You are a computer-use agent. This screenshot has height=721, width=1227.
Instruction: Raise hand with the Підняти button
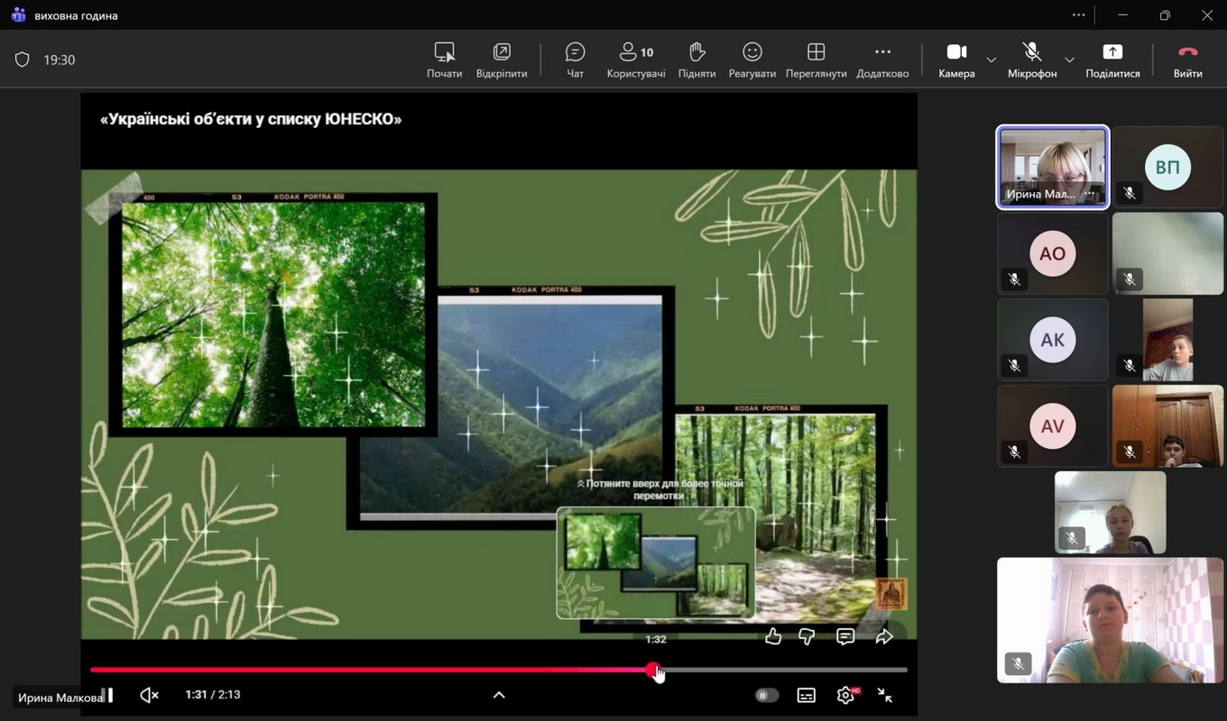(x=697, y=59)
